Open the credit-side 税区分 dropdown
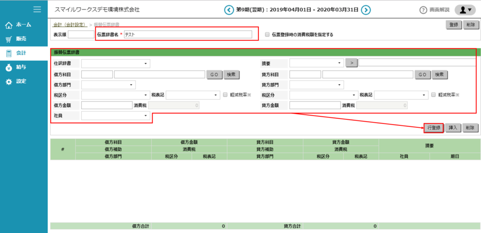This screenshot has height=233, width=481. click(324, 95)
